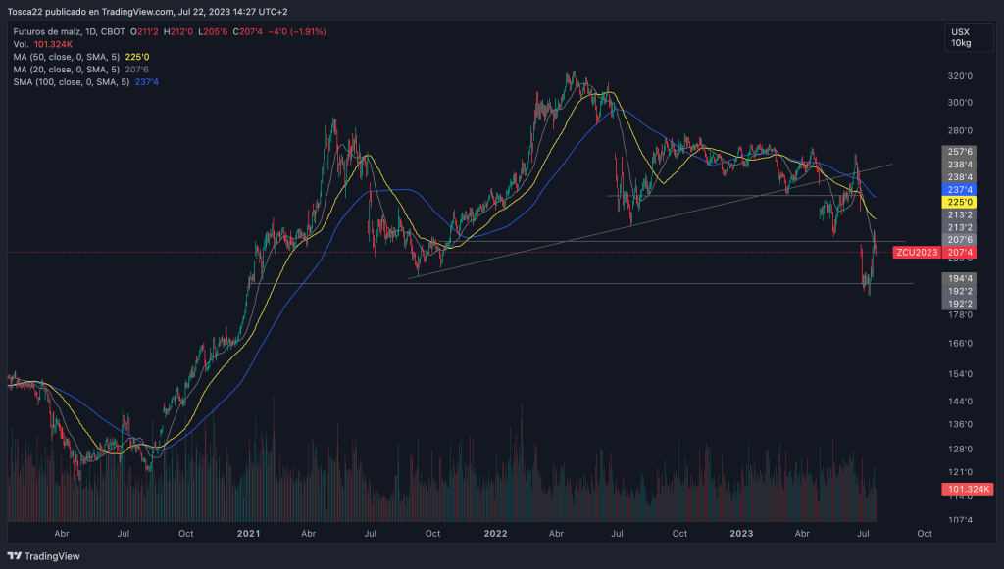
Task: Click the TradingView text in footer
Action: click(53, 558)
